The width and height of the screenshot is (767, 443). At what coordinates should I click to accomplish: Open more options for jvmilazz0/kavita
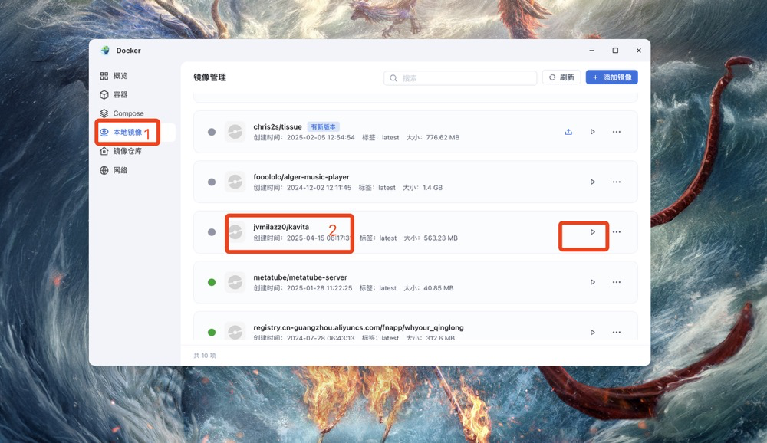[617, 231]
